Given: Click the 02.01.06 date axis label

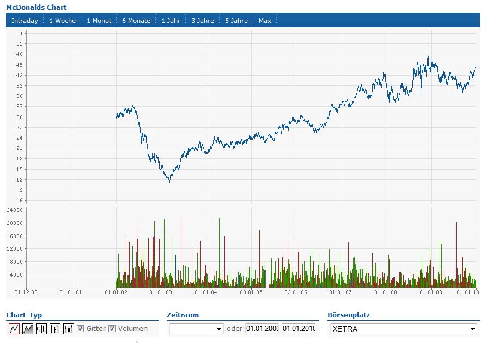Looking at the screenshot, I should pos(296,292).
